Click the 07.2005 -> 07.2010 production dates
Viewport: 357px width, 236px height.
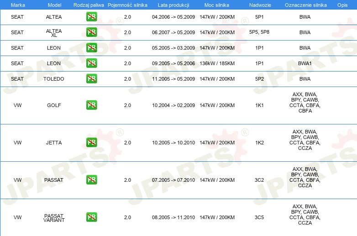(x=173, y=180)
